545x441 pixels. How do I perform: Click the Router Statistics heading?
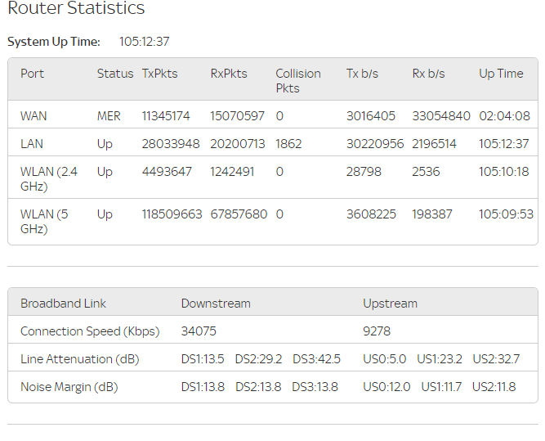(76, 9)
